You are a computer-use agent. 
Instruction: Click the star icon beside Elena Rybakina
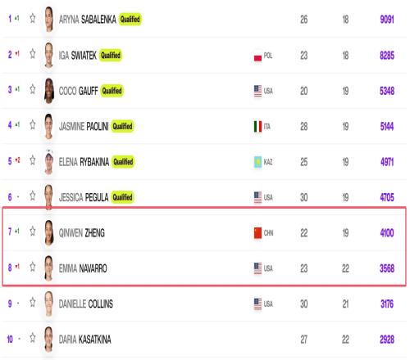[33, 160]
